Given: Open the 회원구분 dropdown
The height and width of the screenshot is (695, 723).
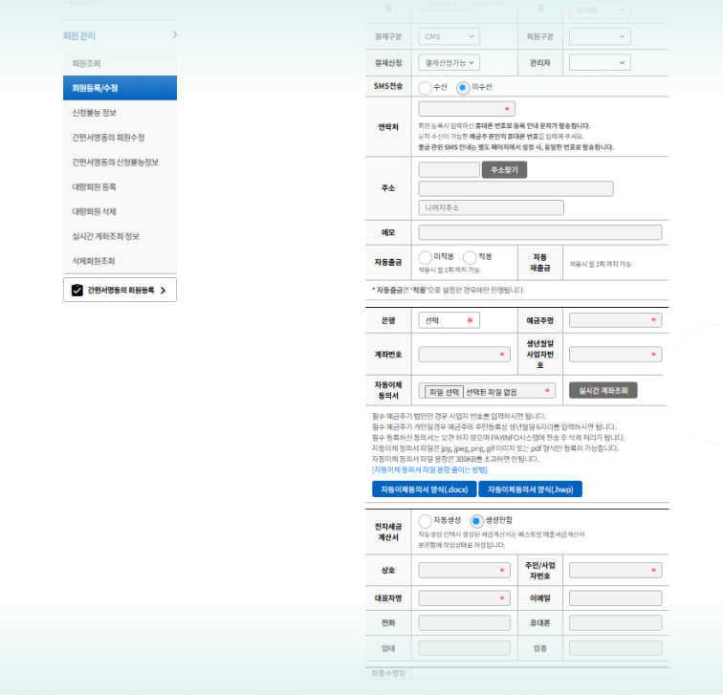Looking at the screenshot, I should [x=600, y=36].
